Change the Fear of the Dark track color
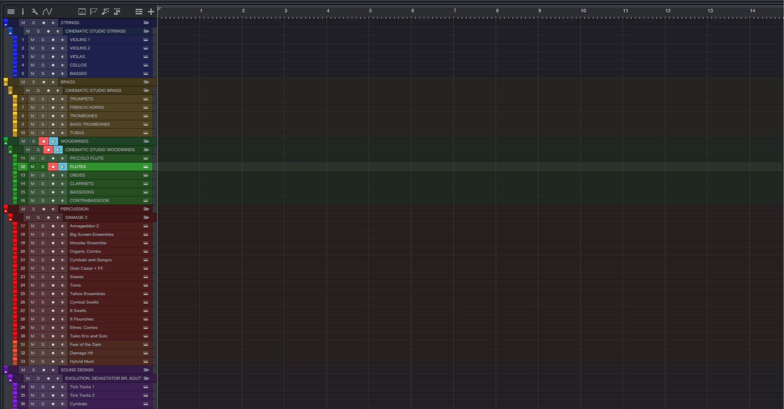 [x=15, y=343]
